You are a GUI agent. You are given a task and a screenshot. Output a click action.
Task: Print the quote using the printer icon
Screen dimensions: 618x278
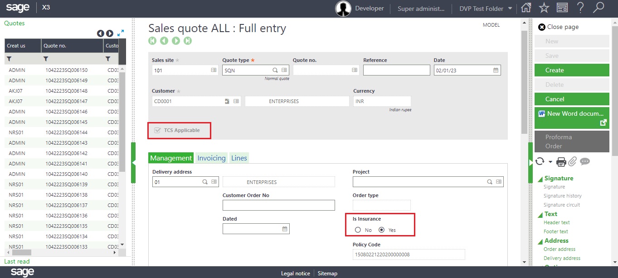pyautogui.click(x=562, y=161)
